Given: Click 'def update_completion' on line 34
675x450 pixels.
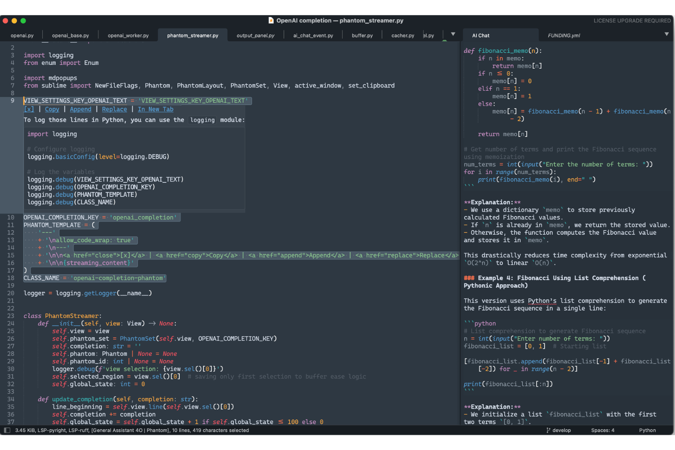Looking at the screenshot, I should coord(75,399).
